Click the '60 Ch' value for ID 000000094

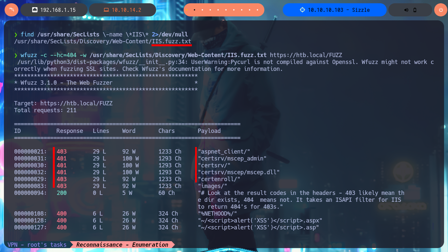point(167,193)
